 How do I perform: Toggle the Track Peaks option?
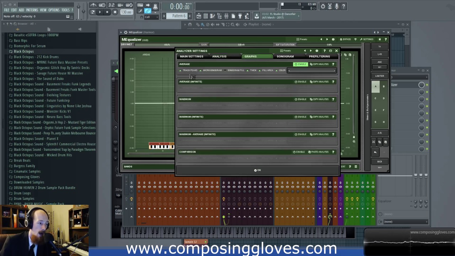coord(189,70)
